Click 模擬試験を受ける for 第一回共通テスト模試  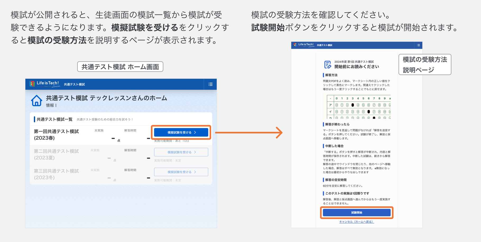(181, 132)
